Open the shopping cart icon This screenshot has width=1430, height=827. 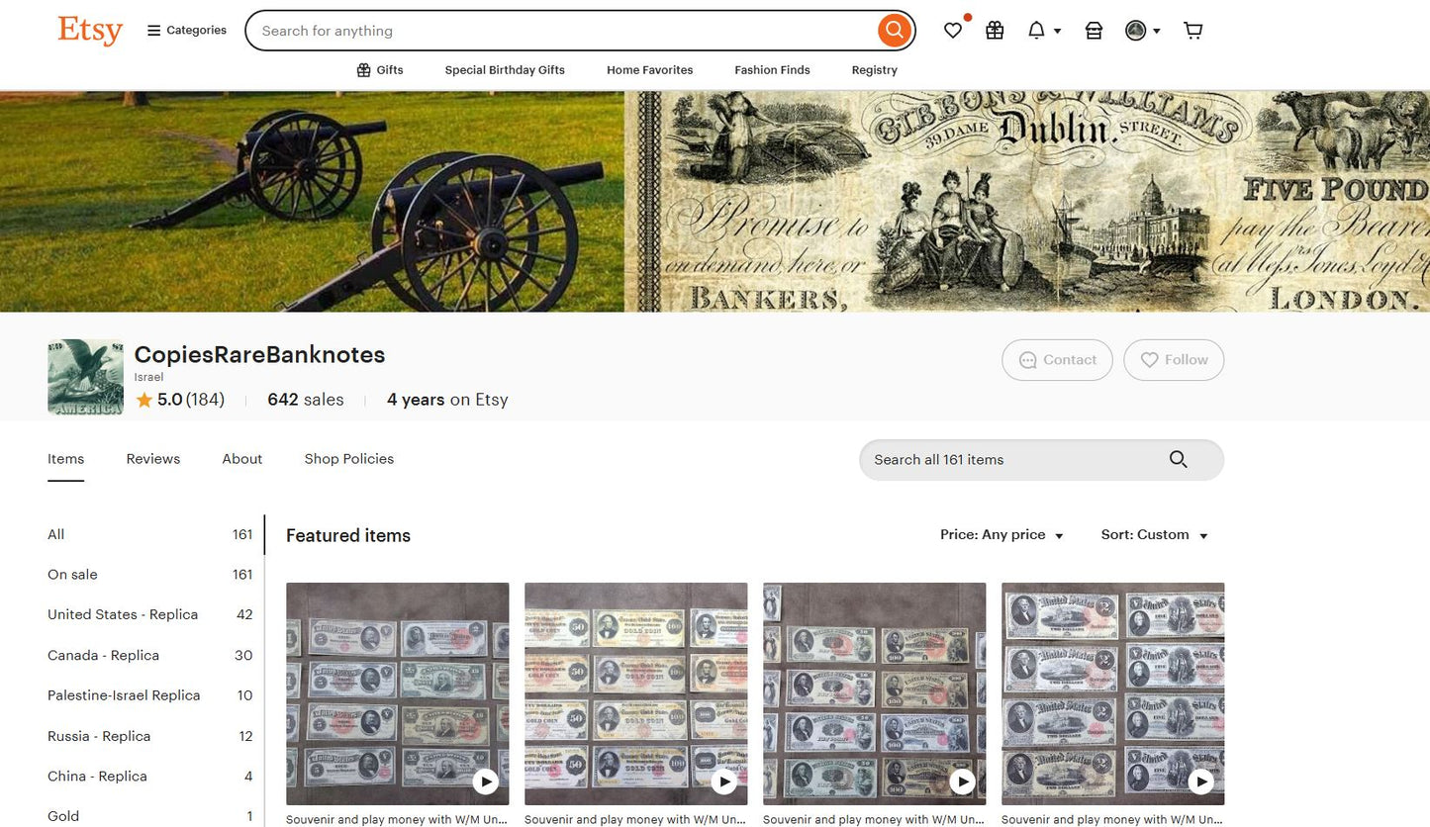coord(1192,31)
